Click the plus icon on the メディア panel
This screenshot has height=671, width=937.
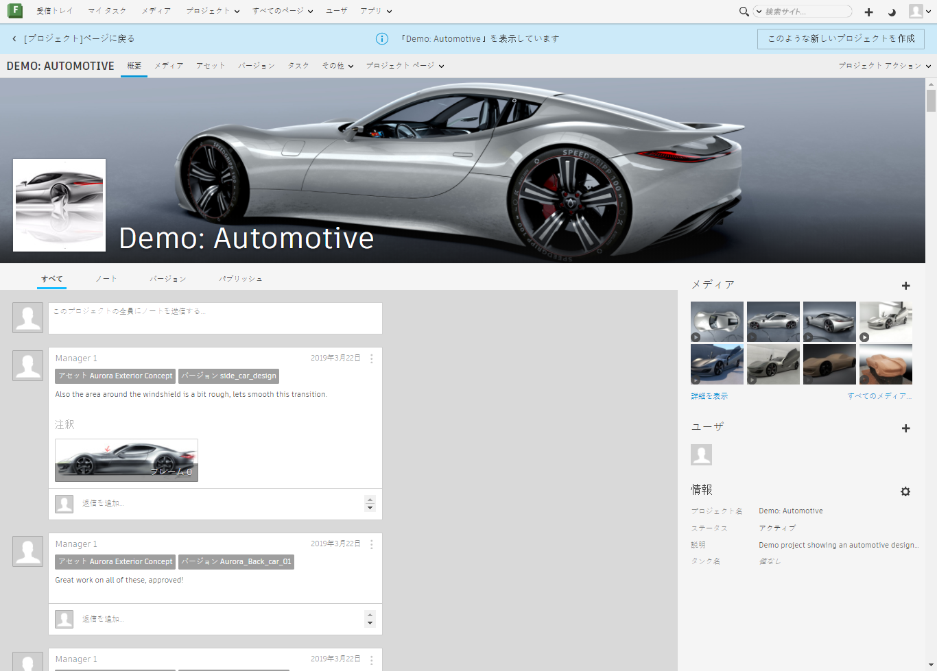click(906, 286)
